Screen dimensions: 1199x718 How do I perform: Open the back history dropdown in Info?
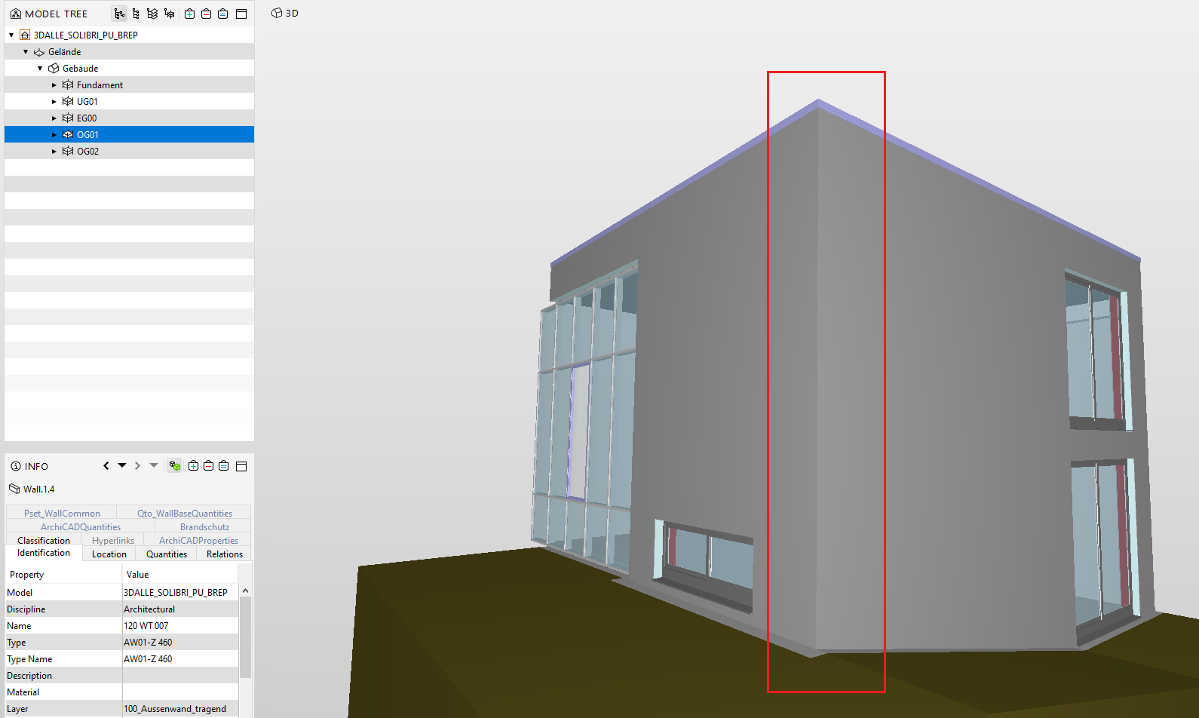coord(122,465)
